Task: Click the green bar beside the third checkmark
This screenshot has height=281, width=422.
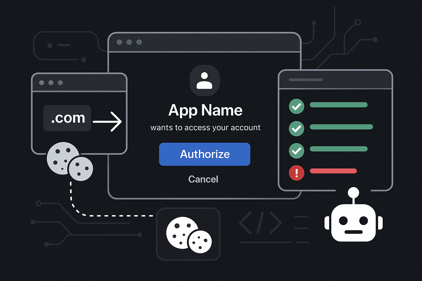Action: [x=338, y=149]
